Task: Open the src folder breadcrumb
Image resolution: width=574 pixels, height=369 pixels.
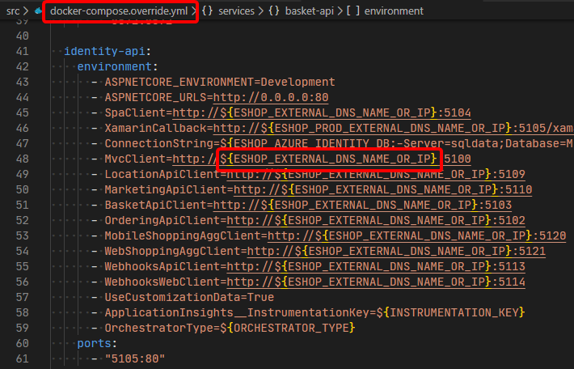Action: [x=13, y=11]
